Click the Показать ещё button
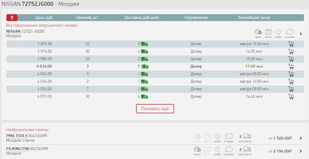309x159 pixels. pos(155,109)
